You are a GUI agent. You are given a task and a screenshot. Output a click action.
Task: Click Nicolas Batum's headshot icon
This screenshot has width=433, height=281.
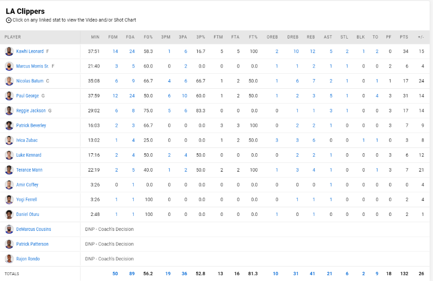point(9,81)
